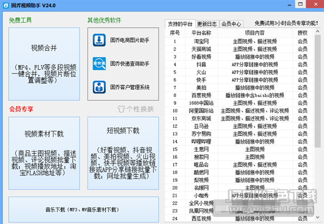Screen dimensions: 324x224
Task: Click the 固乔电商图片助手 download icon
Action: (x=99, y=40)
